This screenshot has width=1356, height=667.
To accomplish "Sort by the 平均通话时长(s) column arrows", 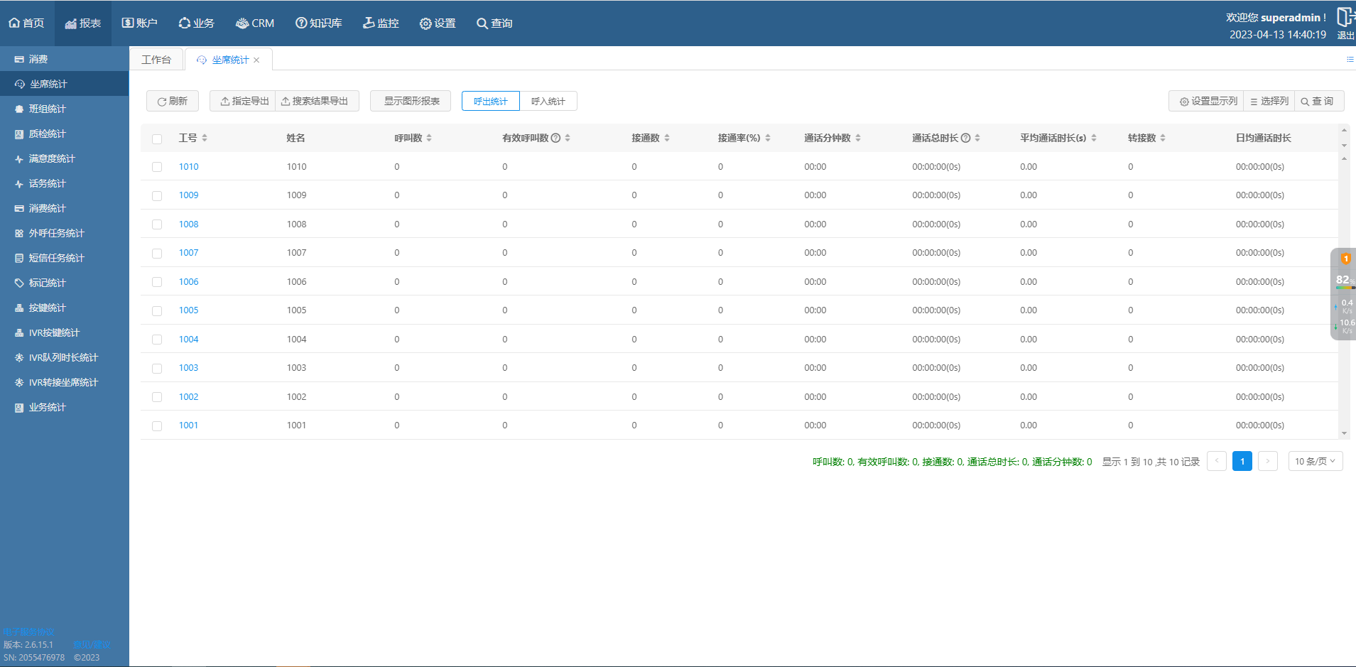I will (x=1094, y=138).
